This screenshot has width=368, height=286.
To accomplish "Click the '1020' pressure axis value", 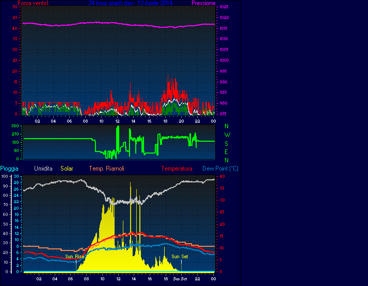I will tap(224, 18).
